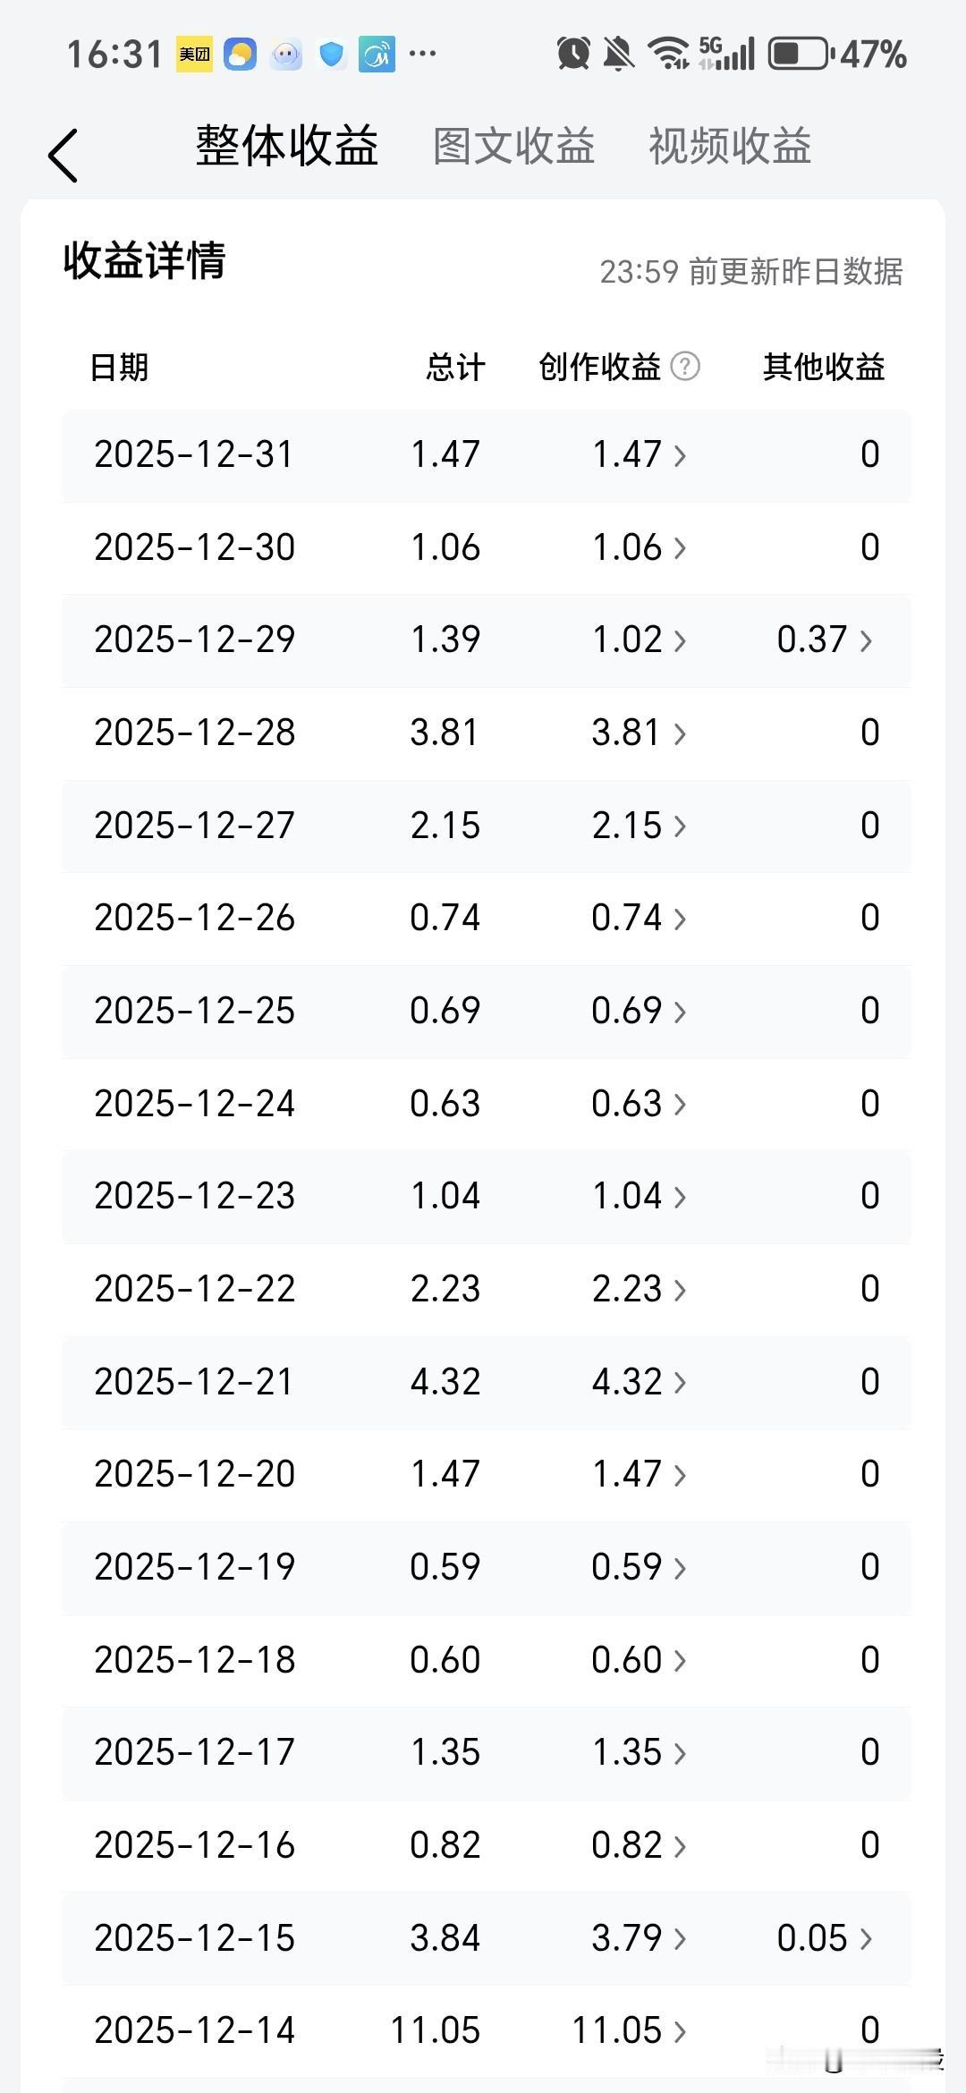Expand 创作收益 2.15 for 2025-12-27
The width and height of the screenshot is (966, 2093).
[640, 826]
